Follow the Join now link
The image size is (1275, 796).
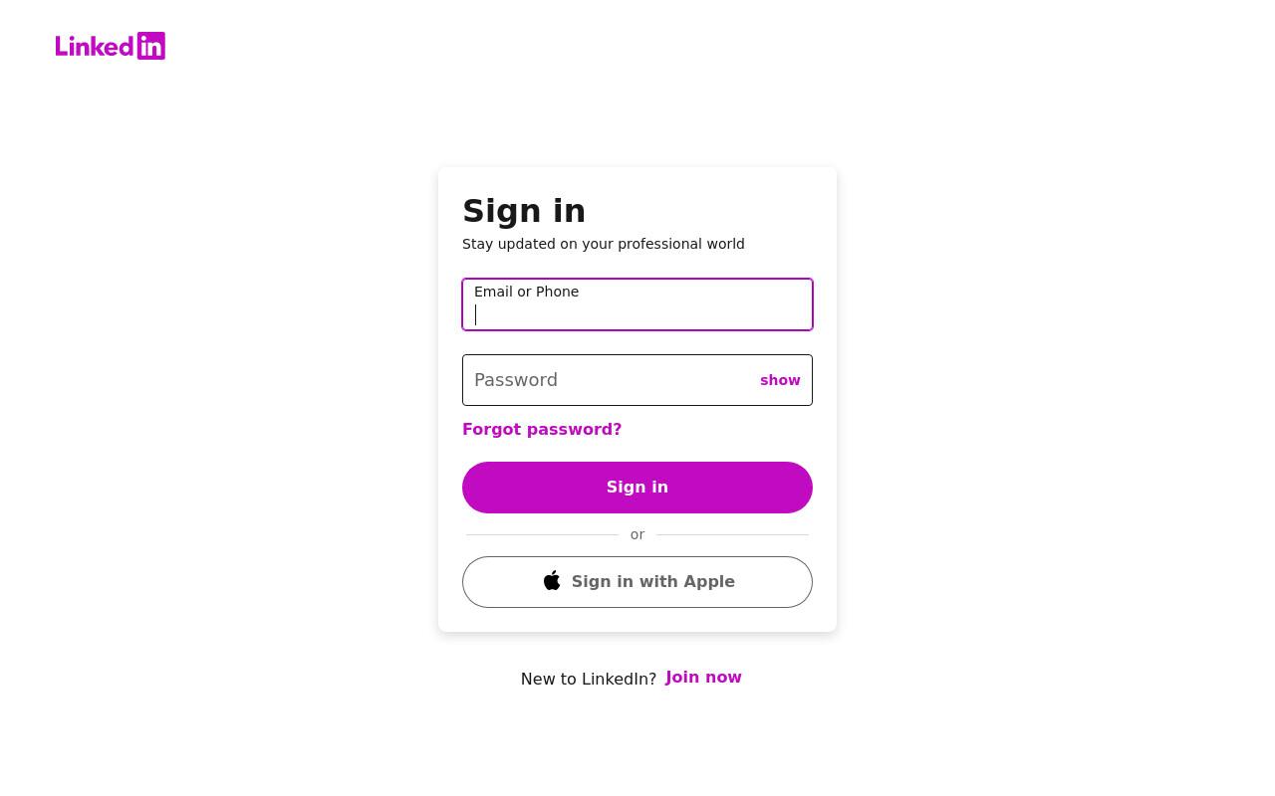(x=703, y=678)
